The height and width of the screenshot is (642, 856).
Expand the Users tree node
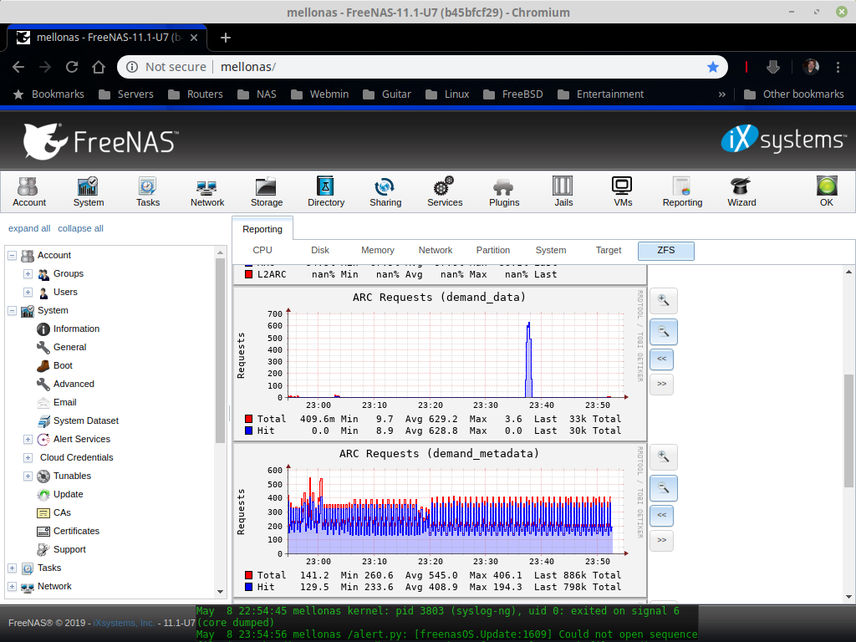(x=28, y=292)
